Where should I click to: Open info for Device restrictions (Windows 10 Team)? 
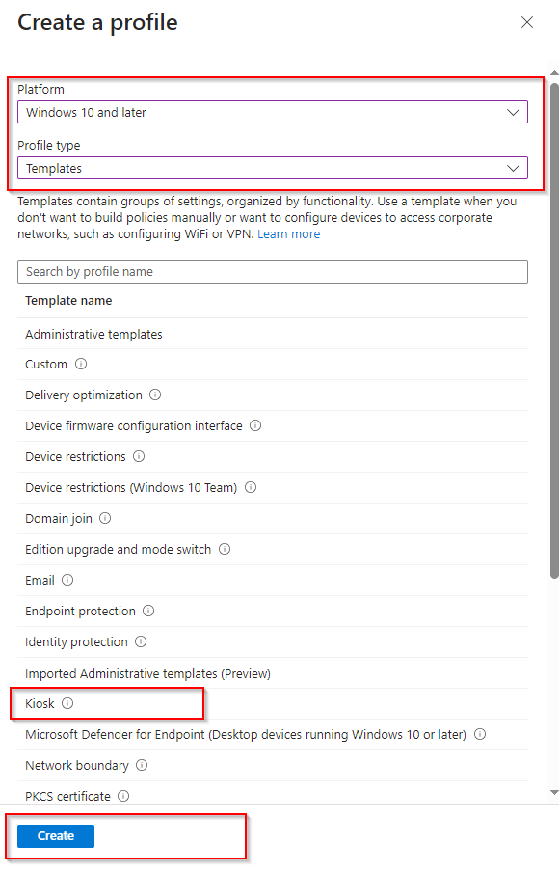point(250,487)
